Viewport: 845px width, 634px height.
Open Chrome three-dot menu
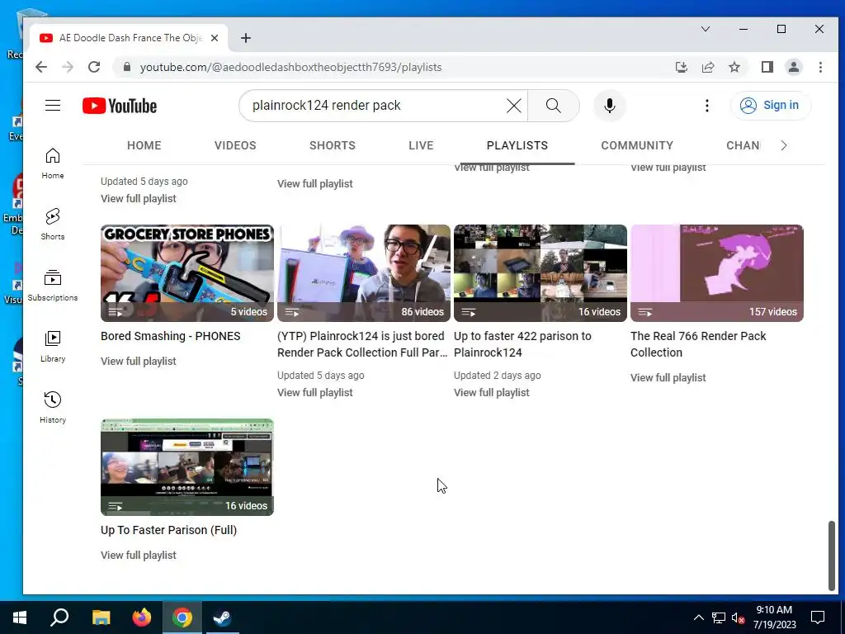(820, 67)
